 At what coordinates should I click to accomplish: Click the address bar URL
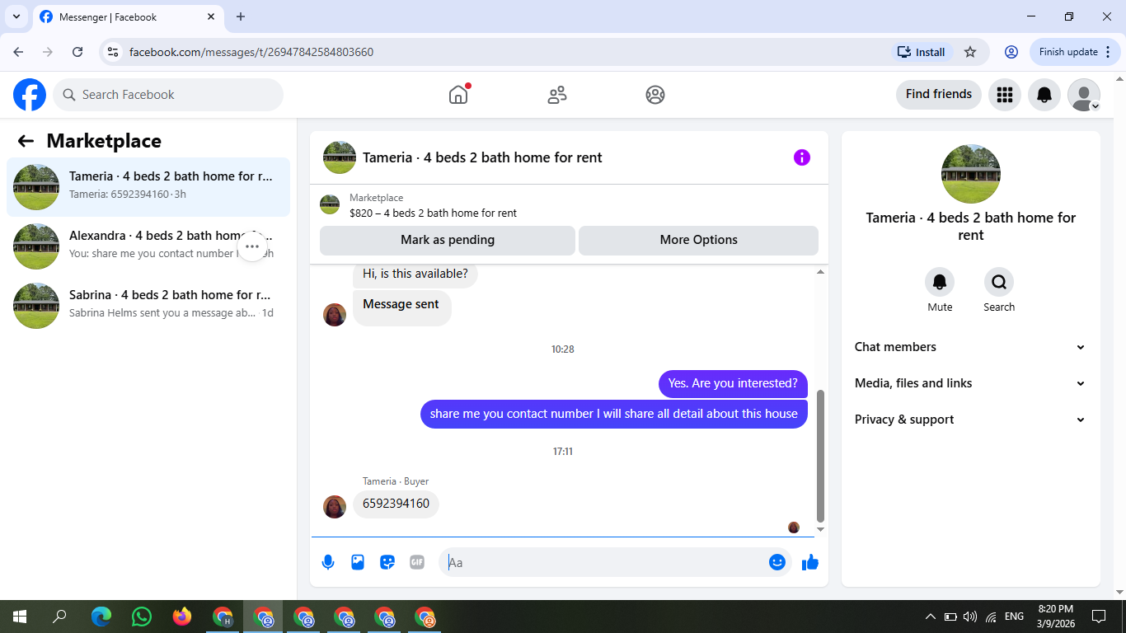pos(251,52)
